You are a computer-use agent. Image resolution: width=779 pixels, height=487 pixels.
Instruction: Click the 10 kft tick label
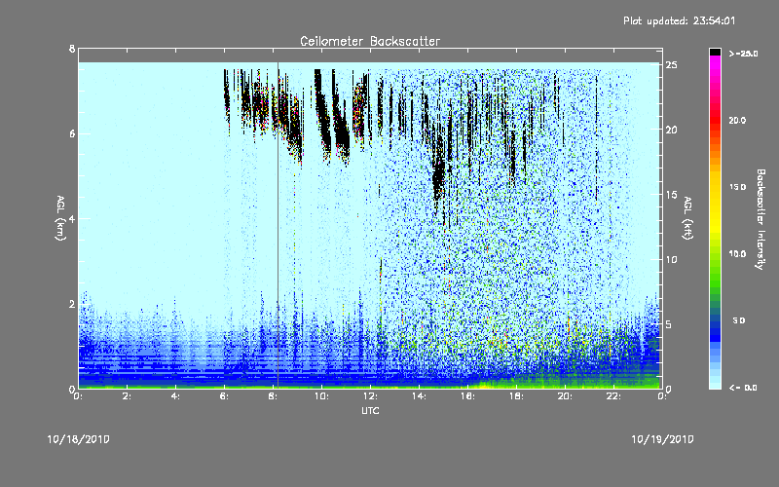[671, 259]
